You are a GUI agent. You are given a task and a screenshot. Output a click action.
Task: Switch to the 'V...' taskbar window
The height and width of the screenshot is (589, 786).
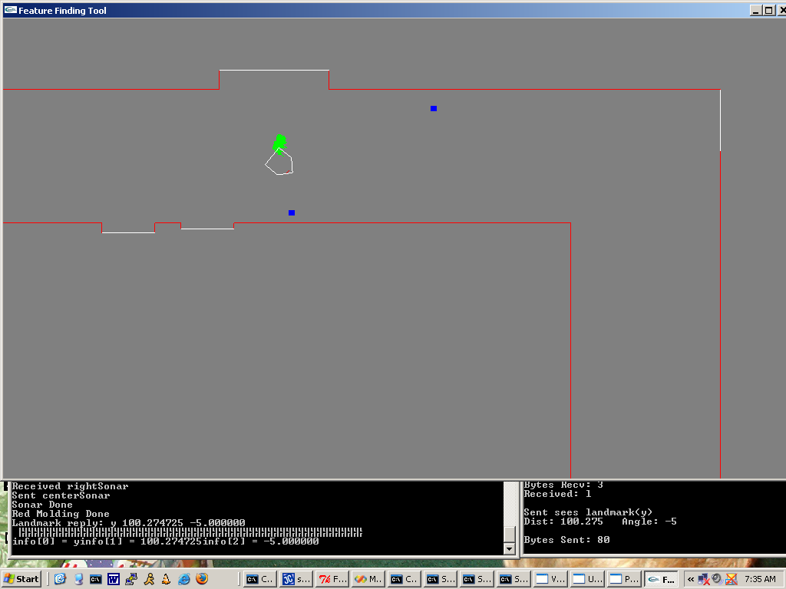(x=550, y=580)
